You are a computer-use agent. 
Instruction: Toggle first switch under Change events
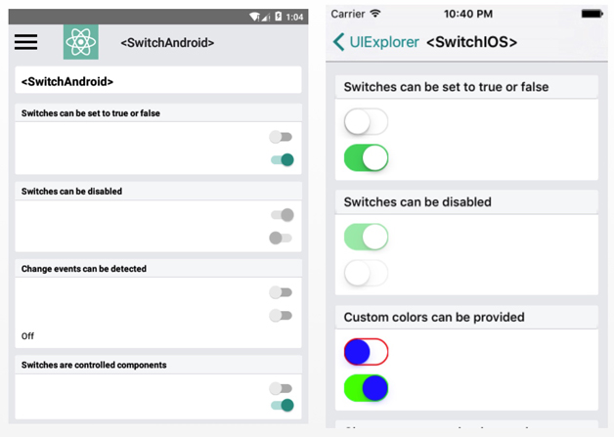click(x=281, y=292)
